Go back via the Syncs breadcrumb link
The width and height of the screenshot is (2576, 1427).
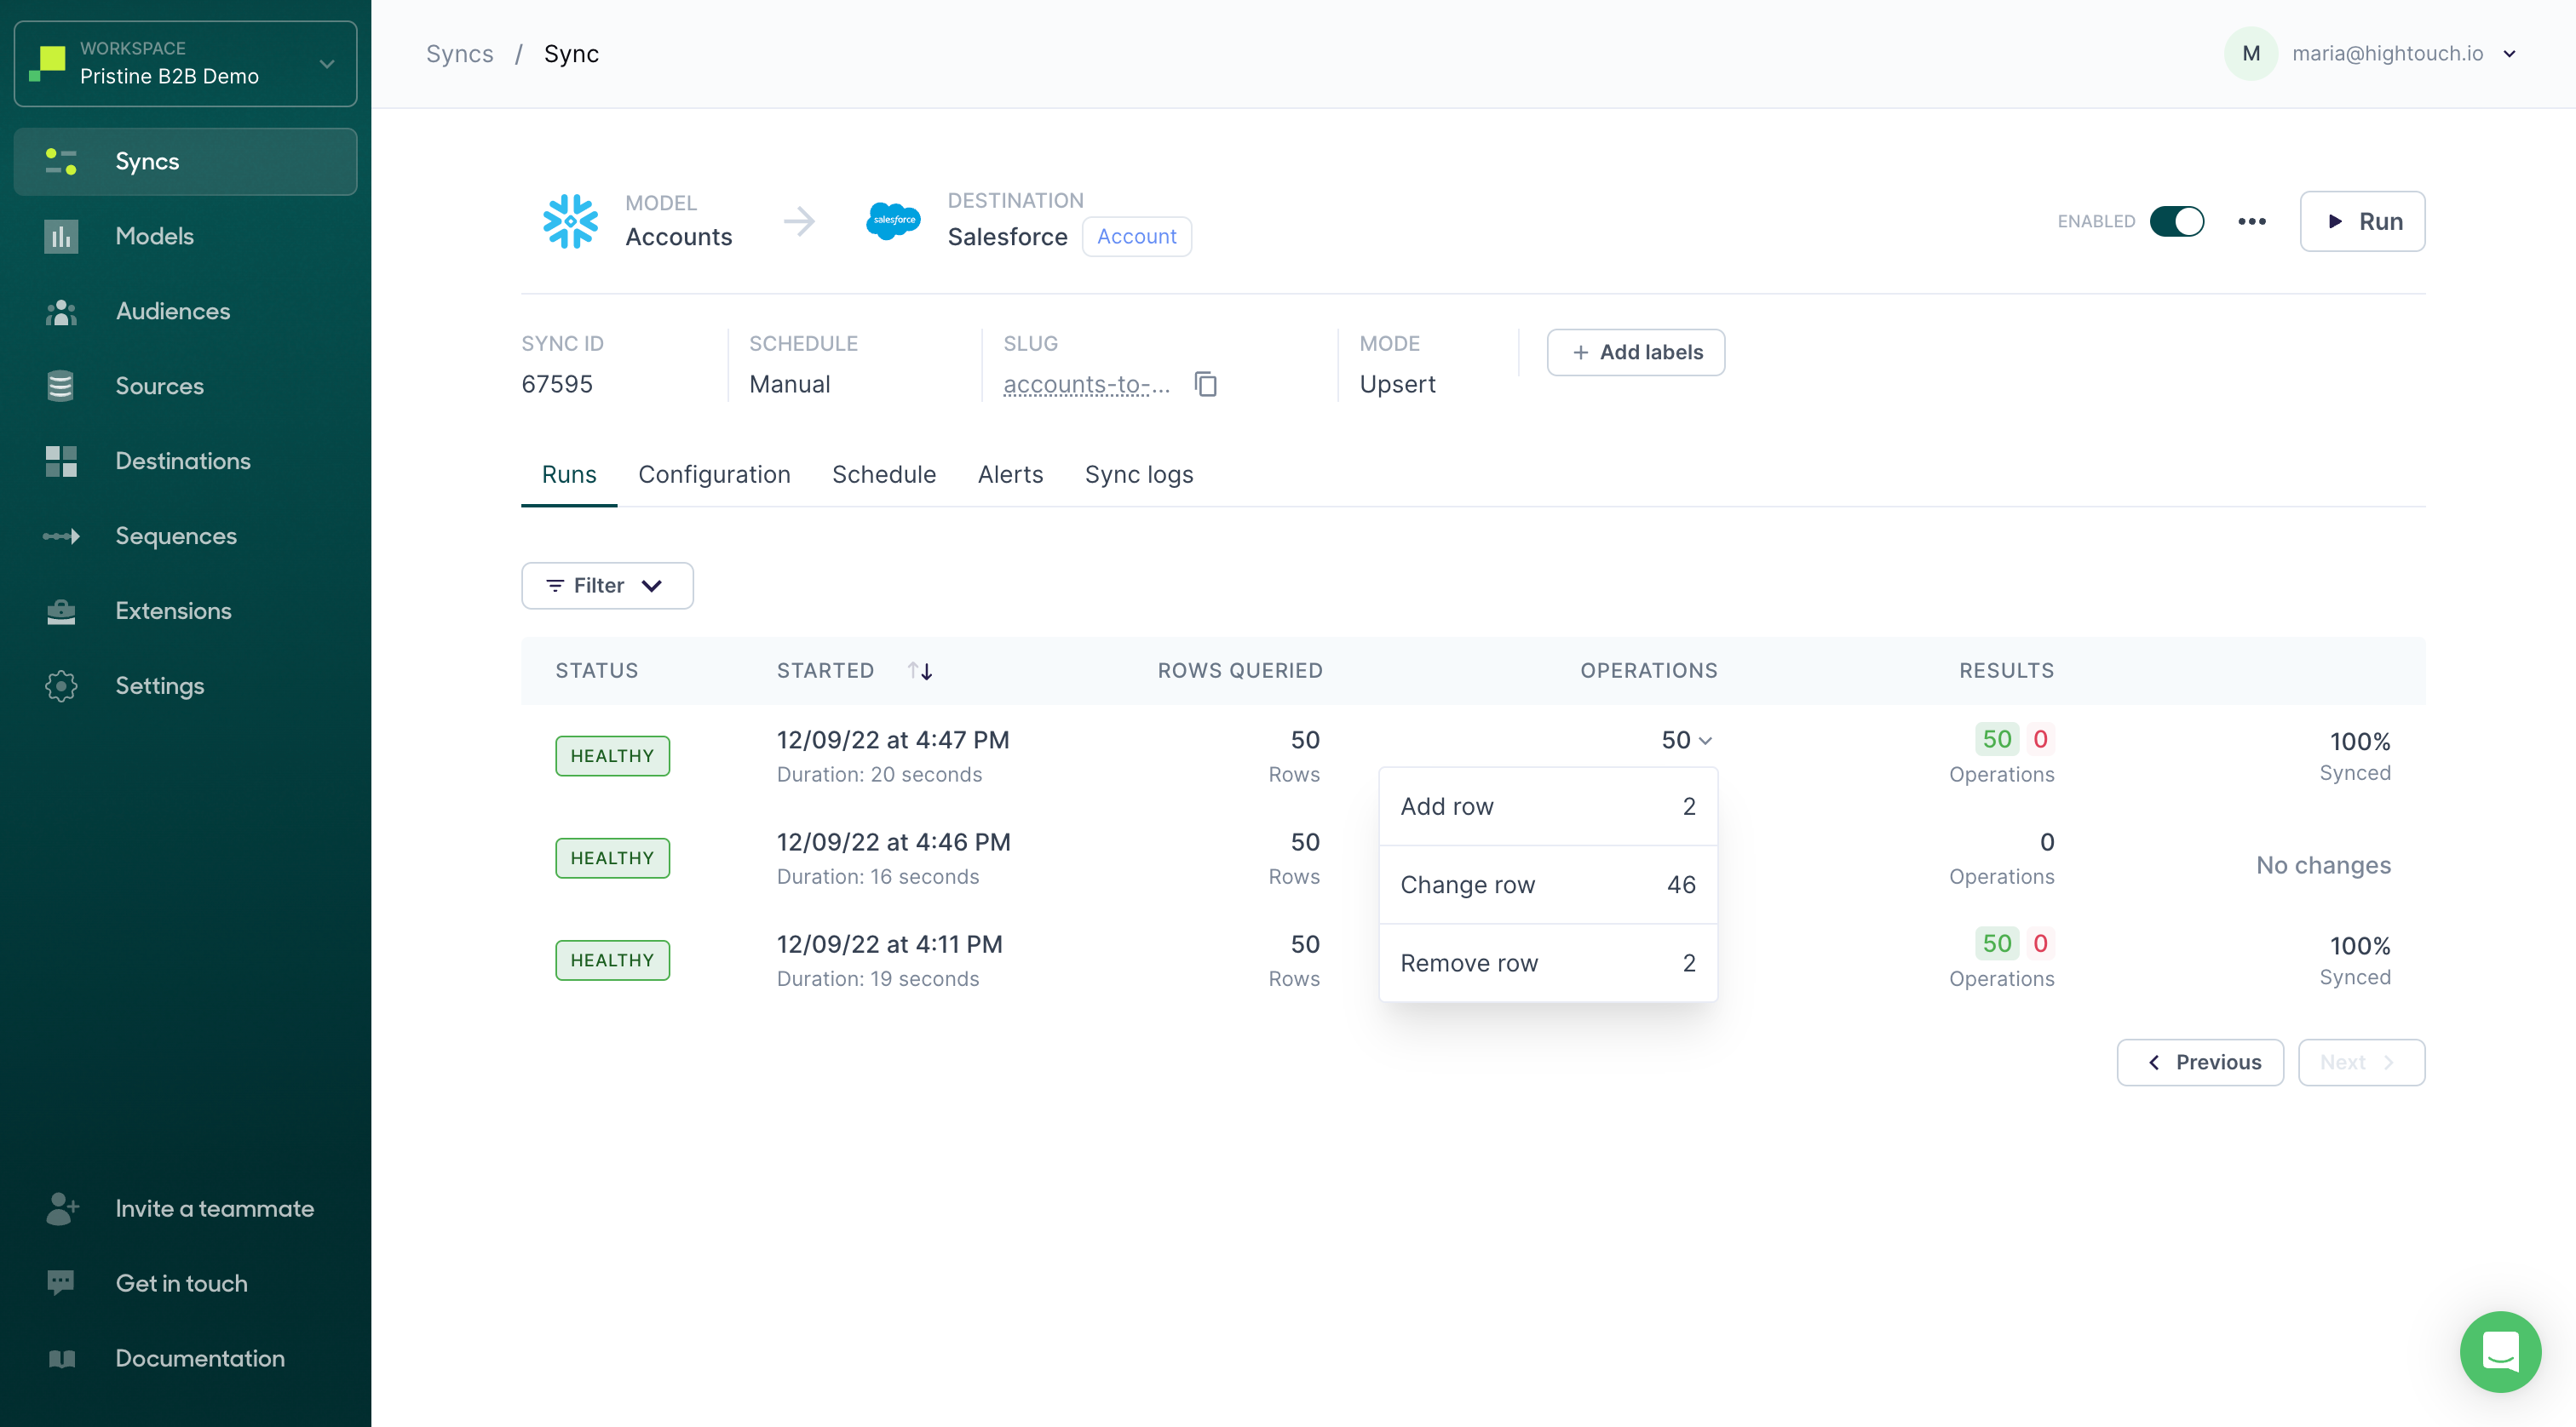(459, 54)
